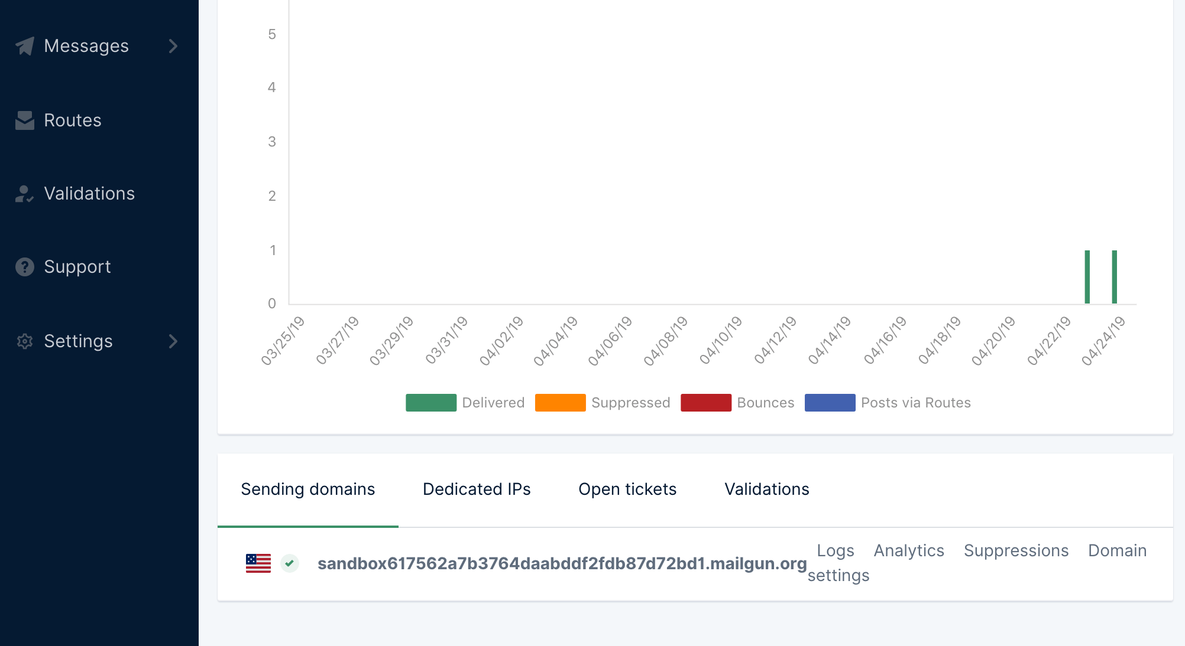
Task: Toggle Delivered series in chart legend
Action: [x=465, y=403]
